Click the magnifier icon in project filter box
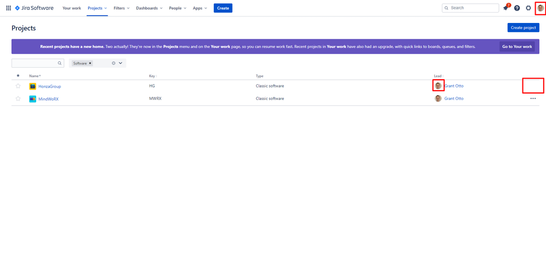 click(x=60, y=63)
